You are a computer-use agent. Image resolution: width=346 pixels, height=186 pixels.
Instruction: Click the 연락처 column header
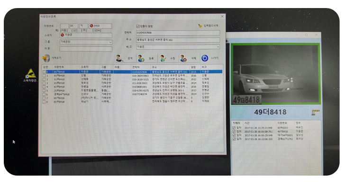pos(136,67)
